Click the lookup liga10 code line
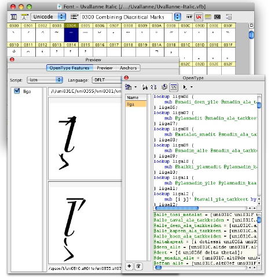 coord(173,161)
